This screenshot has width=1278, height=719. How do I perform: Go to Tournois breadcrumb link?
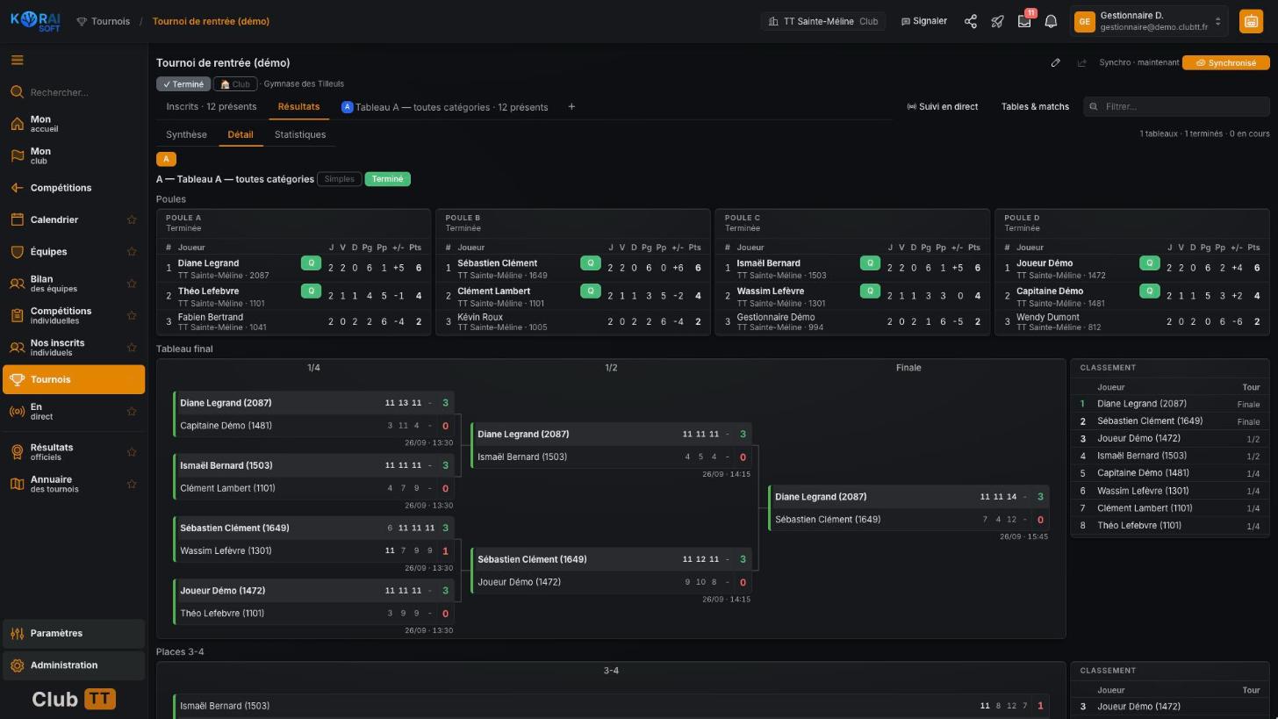(104, 21)
